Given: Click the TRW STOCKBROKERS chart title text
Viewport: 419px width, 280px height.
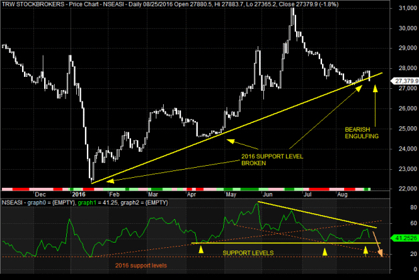Looking at the screenshot, I should tap(33, 4).
